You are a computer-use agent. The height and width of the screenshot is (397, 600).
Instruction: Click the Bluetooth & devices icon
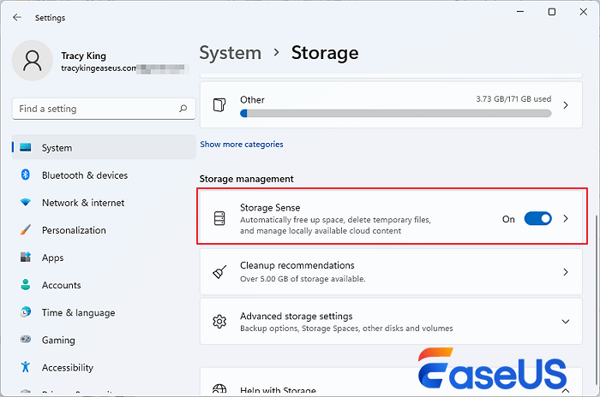pyautogui.click(x=26, y=175)
